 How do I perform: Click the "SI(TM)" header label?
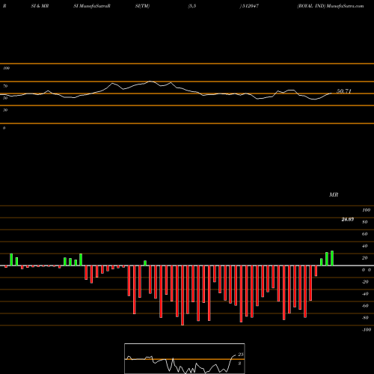(x=142, y=6)
